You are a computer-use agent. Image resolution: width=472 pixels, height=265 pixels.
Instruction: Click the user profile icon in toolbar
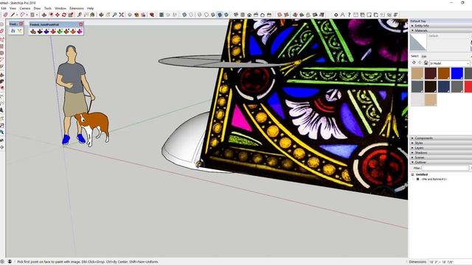click(x=342, y=15)
